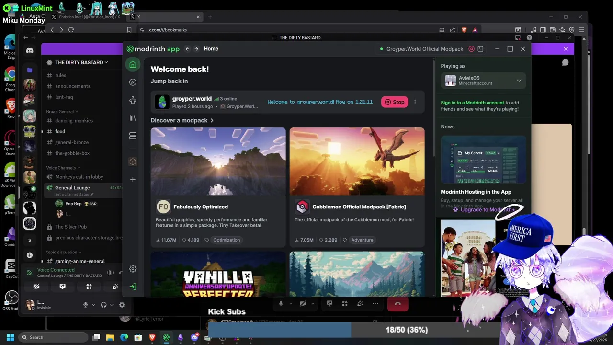Open the Skins icon in Modrinth sidebar
This screenshot has height=345, width=613.
coord(133,100)
